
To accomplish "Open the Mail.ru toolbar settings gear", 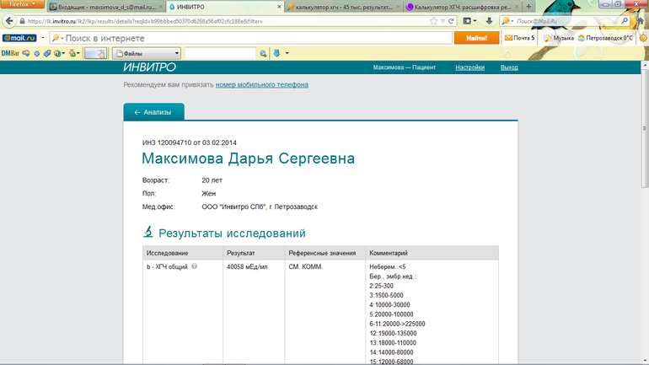I will tap(644, 38).
